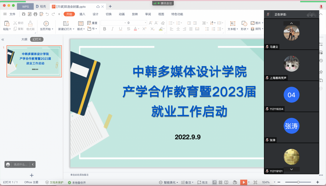Switch to slide sorter view icon

(221, 182)
